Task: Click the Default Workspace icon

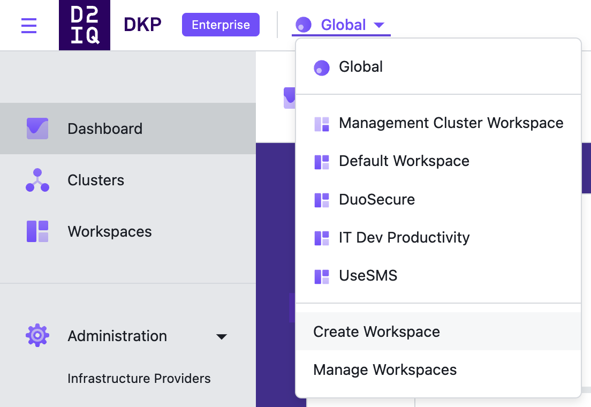Action: pyautogui.click(x=322, y=162)
